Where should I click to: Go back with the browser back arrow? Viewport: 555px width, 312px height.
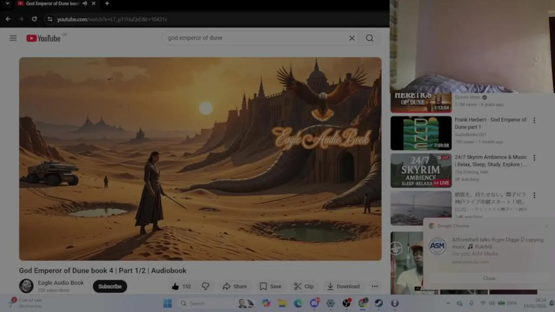click(8, 19)
